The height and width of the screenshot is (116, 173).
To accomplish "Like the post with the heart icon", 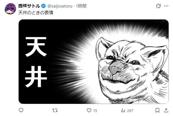I will click(x=89, y=110).
